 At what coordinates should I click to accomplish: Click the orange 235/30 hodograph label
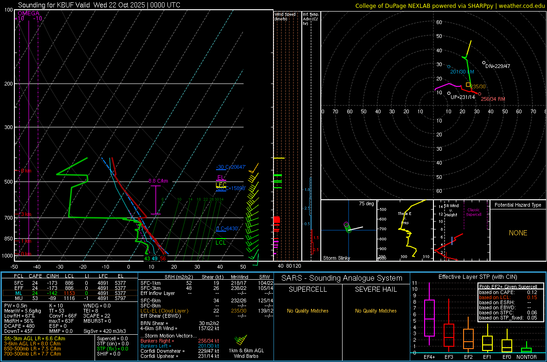tap(478, 86)
